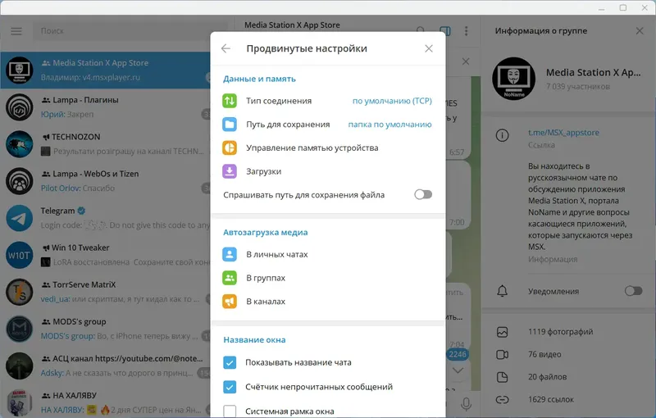Open Управление памятью устройства
This screenshot has width=656, height=418.
pos(328,148)
